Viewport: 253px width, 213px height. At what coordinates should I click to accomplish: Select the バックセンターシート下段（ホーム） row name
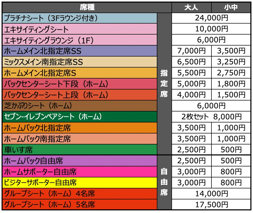[80, 84]
